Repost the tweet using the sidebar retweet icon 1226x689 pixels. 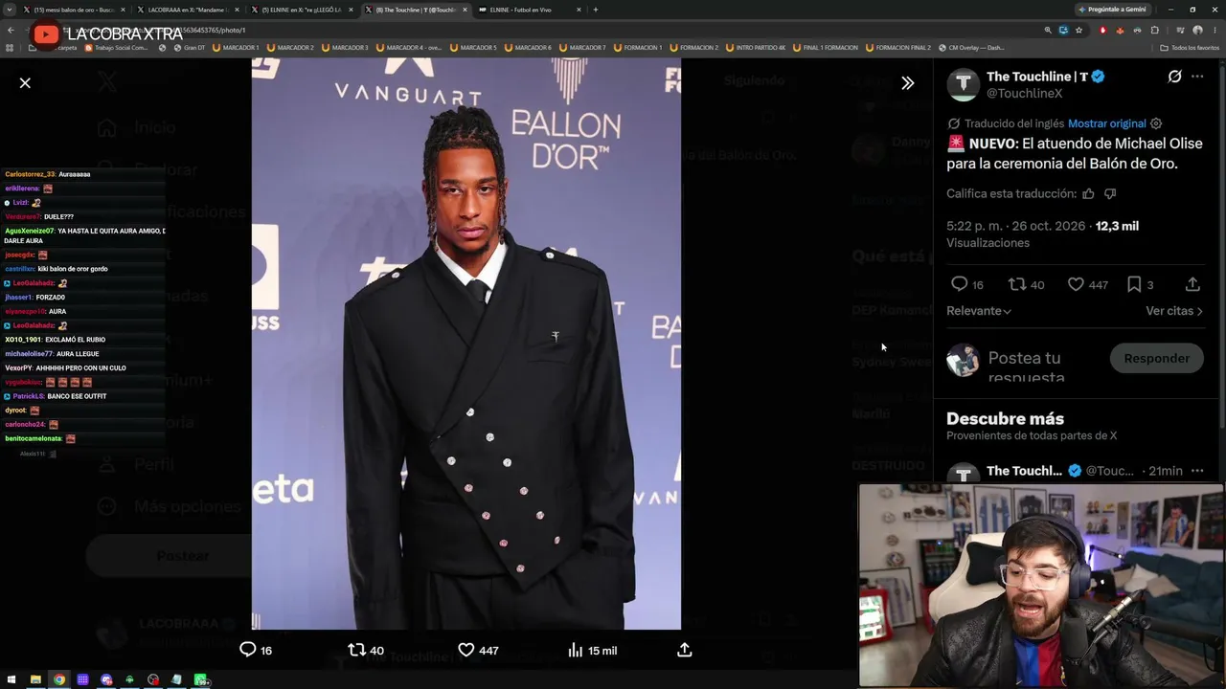coord(1017,284)
